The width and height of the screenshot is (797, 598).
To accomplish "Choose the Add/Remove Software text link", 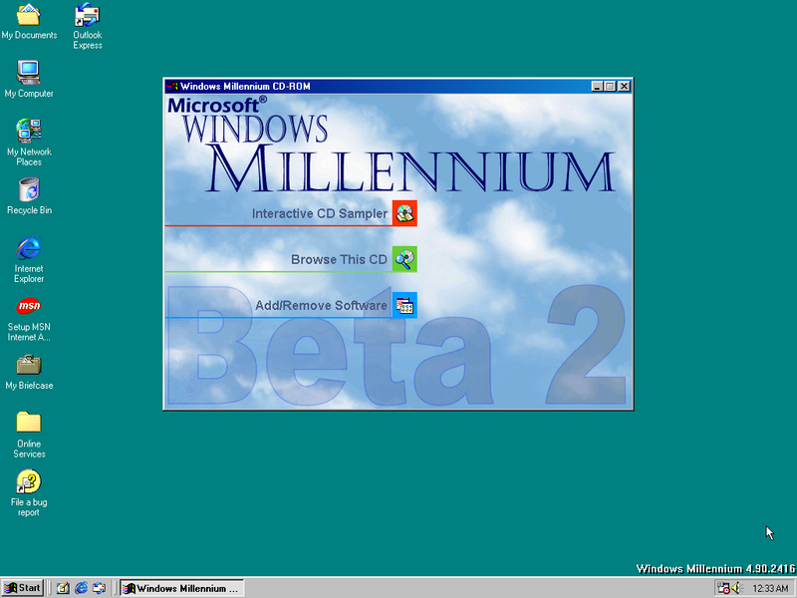I will (x=320, y=305).
